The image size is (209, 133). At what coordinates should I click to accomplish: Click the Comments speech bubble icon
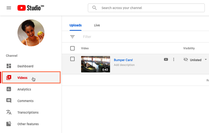coord(9,101)
